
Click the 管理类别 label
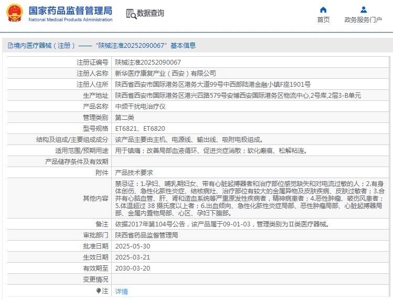(x=95, y=118)
